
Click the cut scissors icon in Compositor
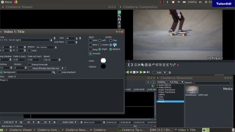[x=139, y=65]
